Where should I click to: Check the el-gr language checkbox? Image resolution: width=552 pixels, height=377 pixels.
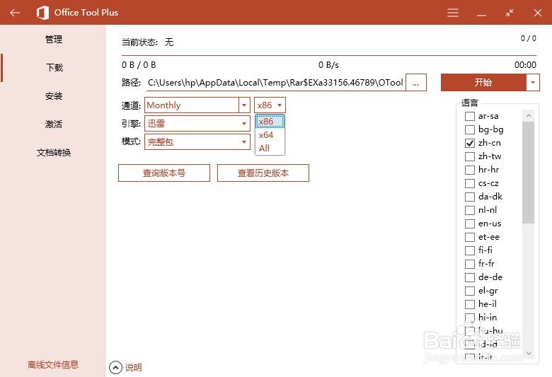pyautogui.click(x=470, y=291)
